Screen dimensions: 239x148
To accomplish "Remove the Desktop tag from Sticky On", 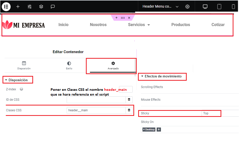I will coord(144,129).
